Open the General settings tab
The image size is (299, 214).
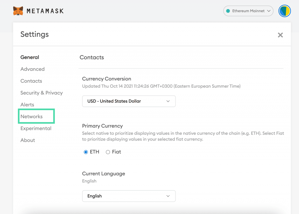(30, 57)
